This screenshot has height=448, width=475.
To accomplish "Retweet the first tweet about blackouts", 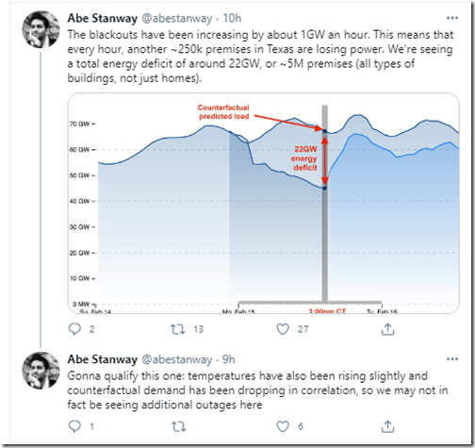I will (x=178, y=329).
